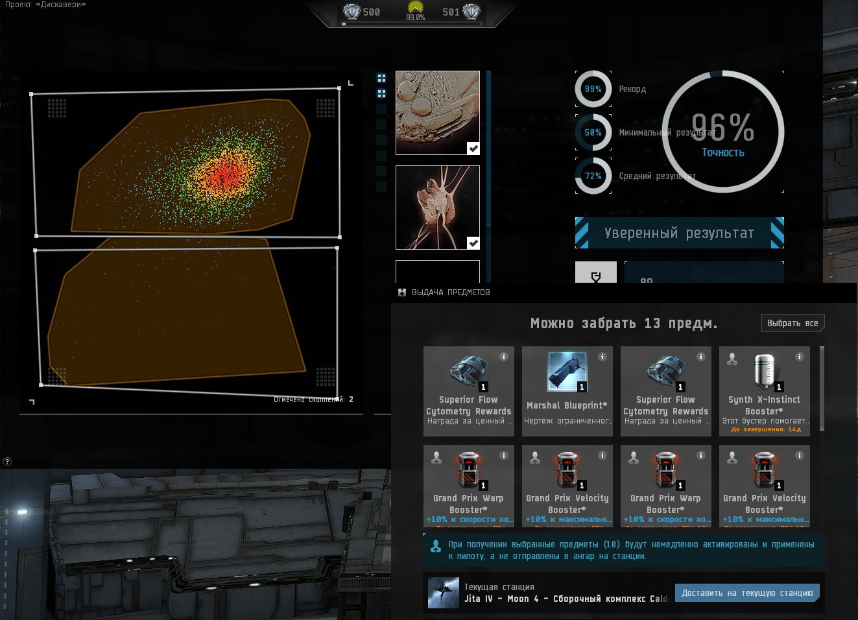This screenshot has height=620, width=858.
Task: Click the rank 501 badge icon
Action: (471, 12)
